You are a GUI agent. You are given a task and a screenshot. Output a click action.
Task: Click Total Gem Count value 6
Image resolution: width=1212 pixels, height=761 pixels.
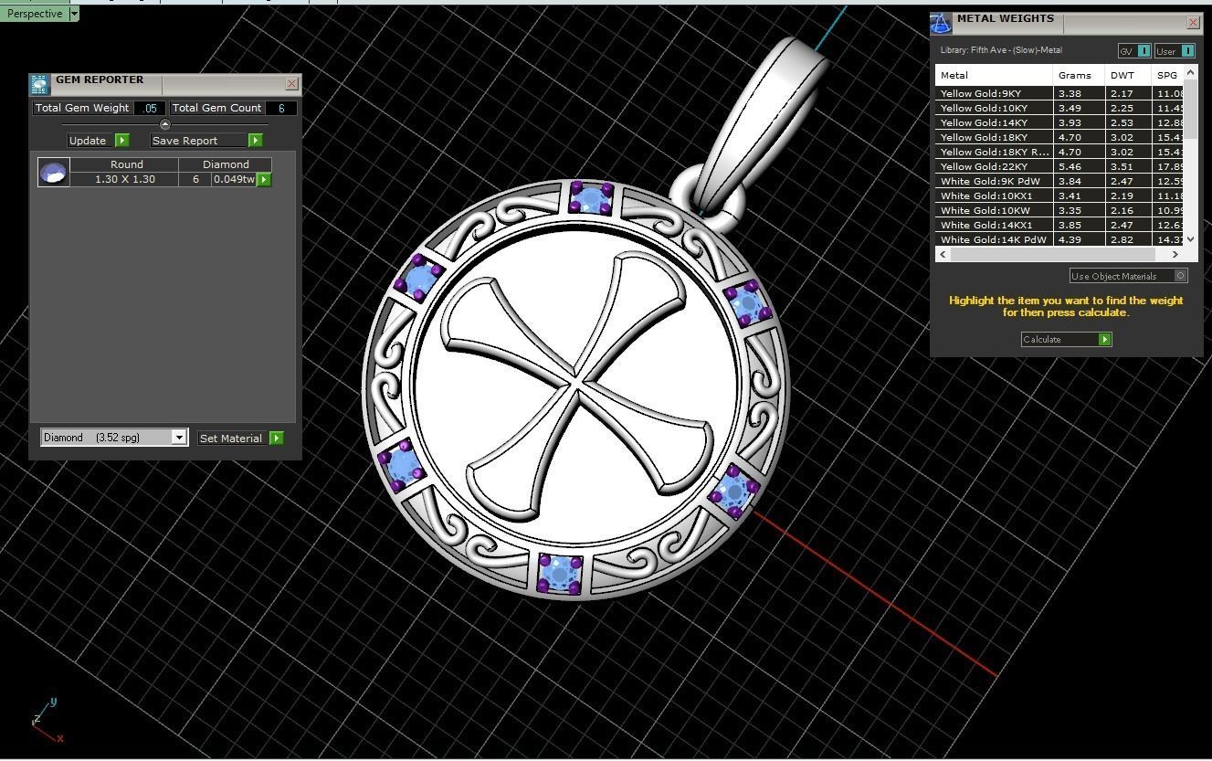pos(281,108)
